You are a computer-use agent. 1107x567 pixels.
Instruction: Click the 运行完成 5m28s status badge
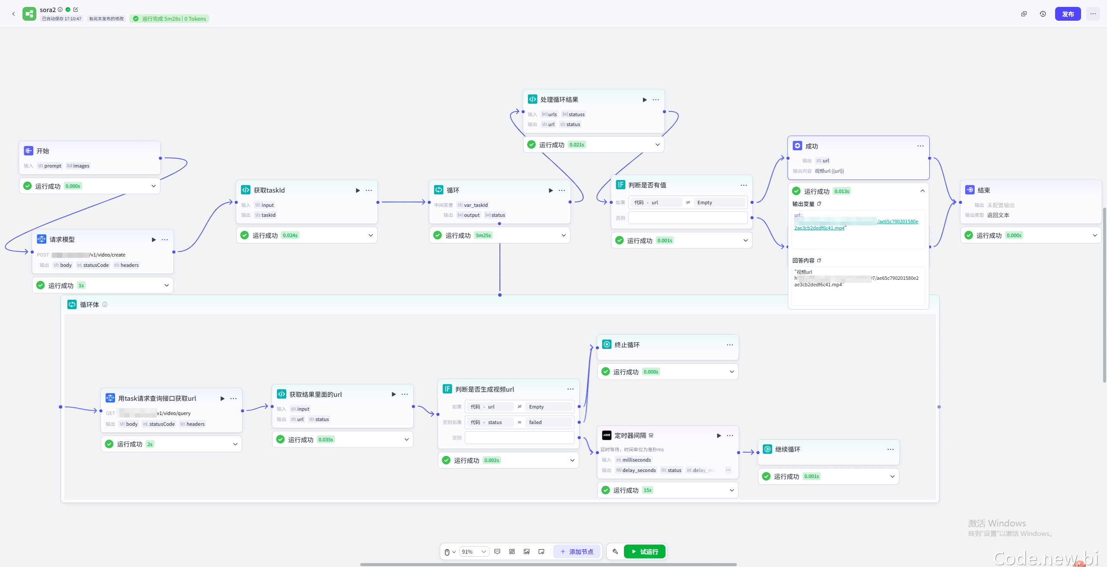169,19
